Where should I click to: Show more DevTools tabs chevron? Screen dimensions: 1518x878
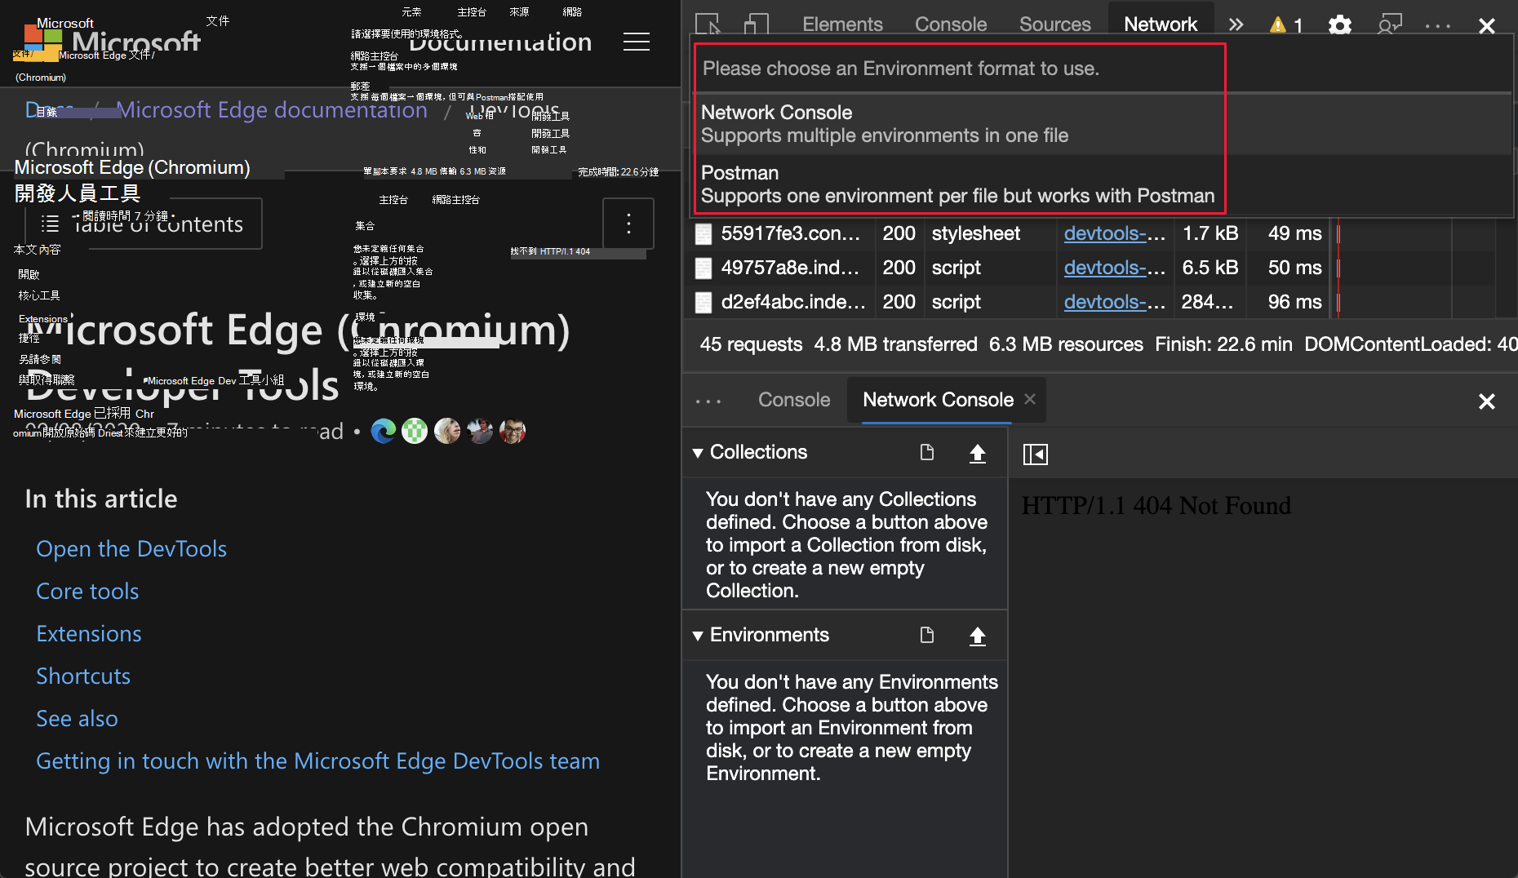click(1236, 24)
